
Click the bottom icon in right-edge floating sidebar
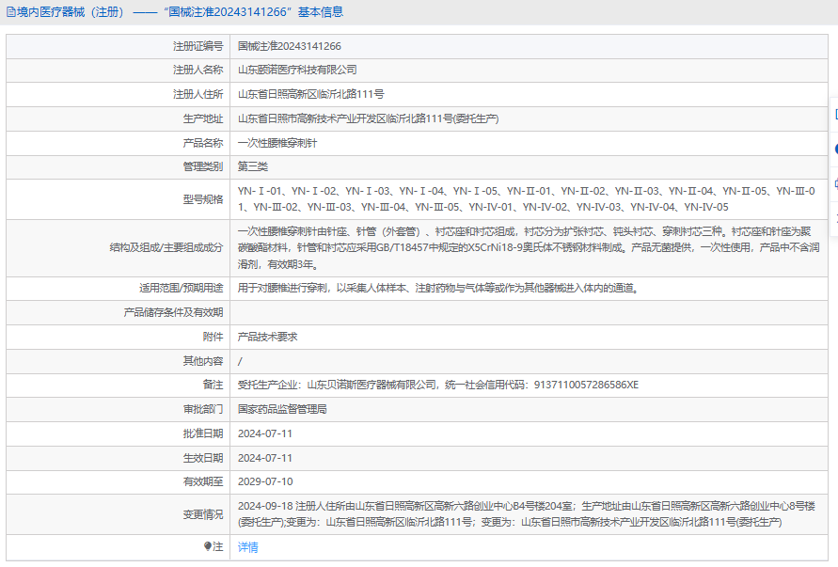click(x=835, y=217)
